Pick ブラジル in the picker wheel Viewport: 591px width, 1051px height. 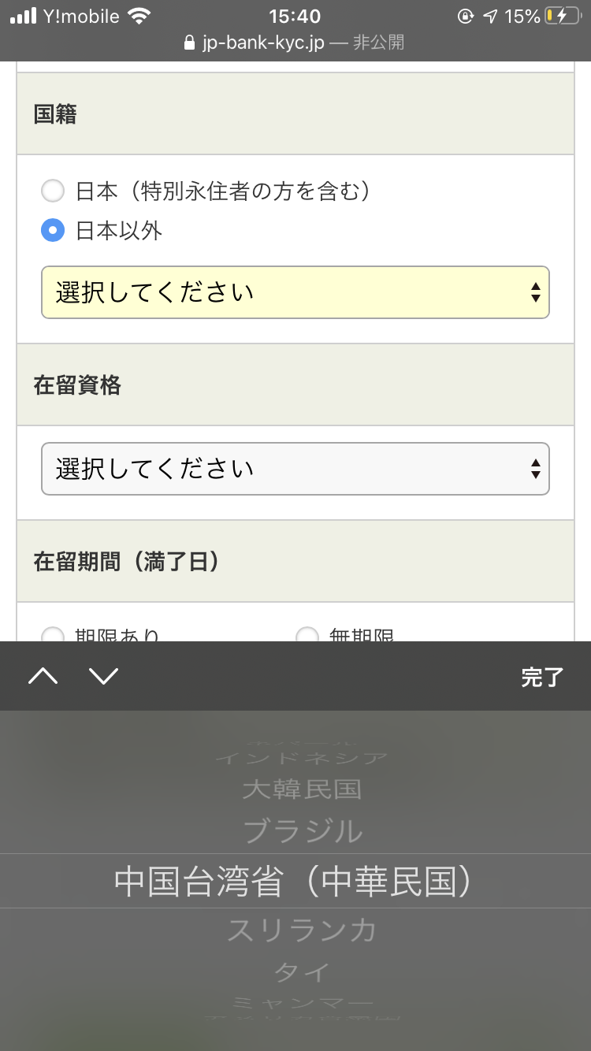click(x=303, y=831)
